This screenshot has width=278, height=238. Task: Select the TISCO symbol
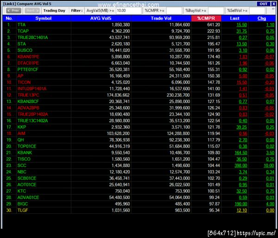(24, 159)
